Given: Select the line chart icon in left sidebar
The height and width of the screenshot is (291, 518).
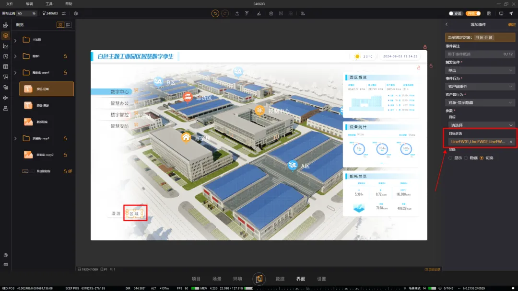Looking at the screenshot, I should tap(6, 46).
